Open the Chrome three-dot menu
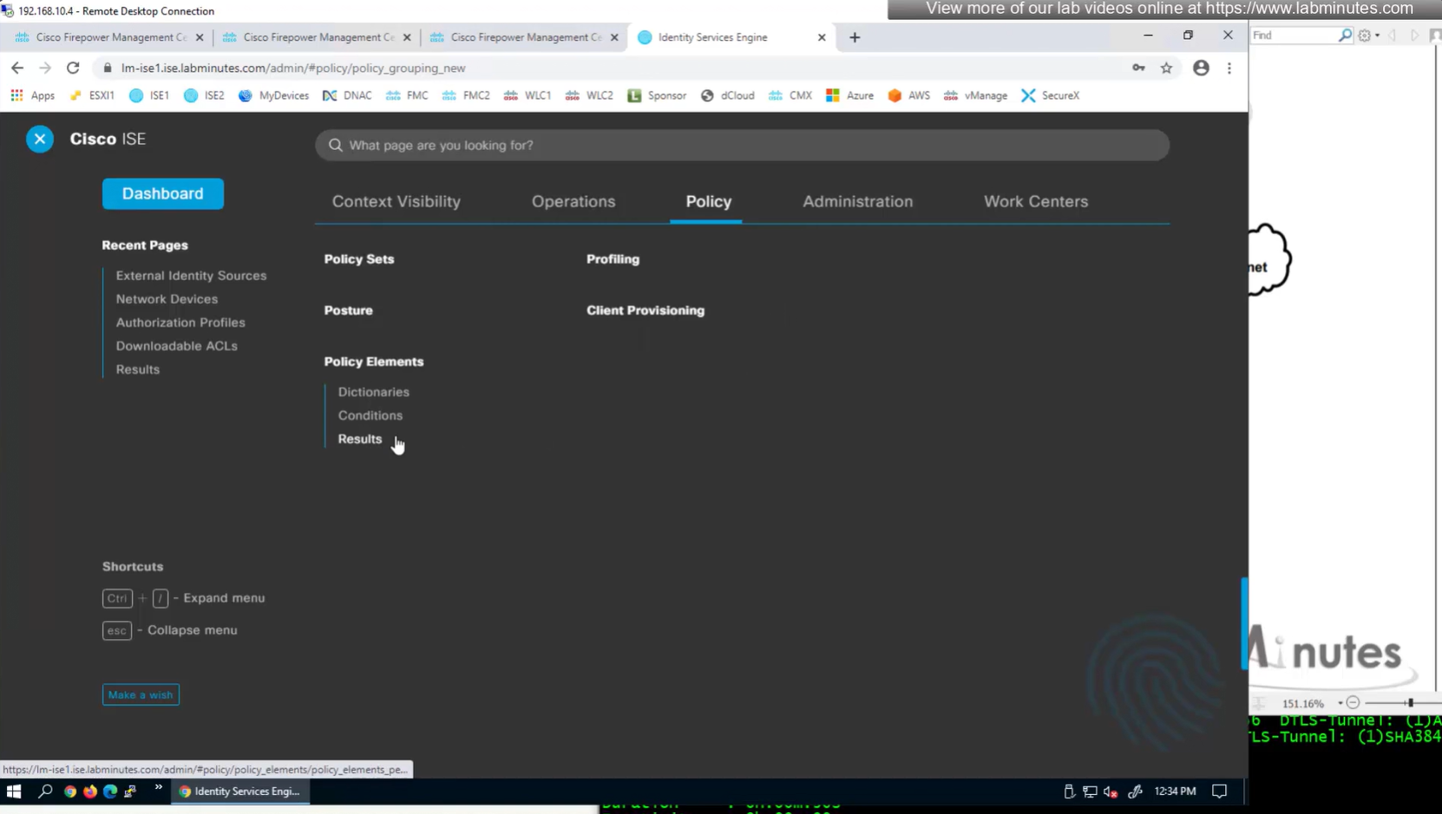 [x=1229, y=68]
